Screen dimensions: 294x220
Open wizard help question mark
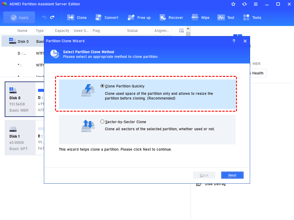[x=234, y=41]
